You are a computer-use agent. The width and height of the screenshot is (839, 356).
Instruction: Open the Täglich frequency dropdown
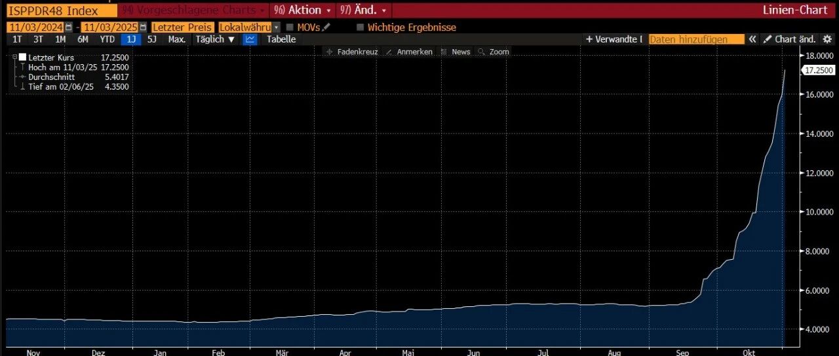[x=215, y=39]
